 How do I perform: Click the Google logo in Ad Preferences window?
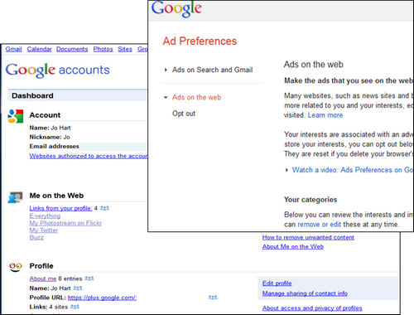tap(176, 9)
